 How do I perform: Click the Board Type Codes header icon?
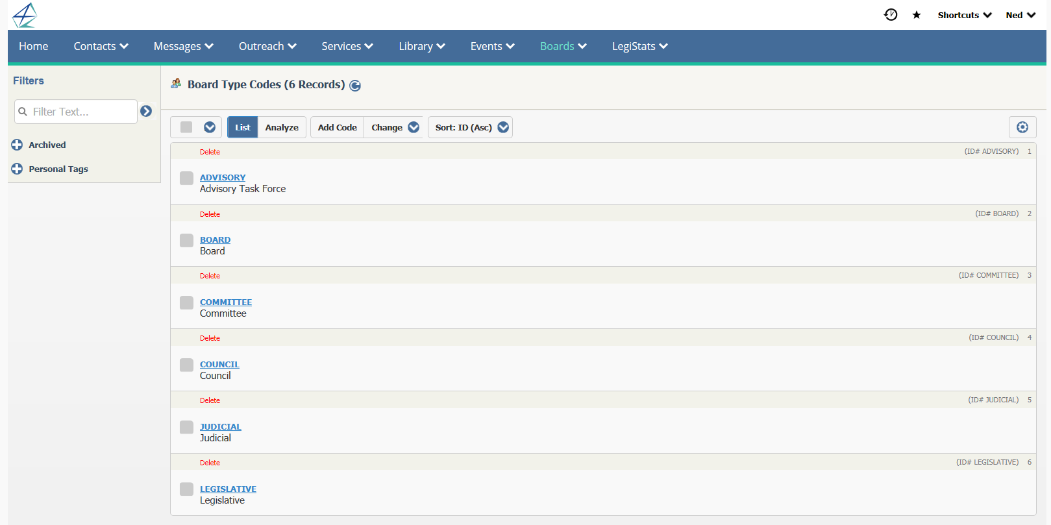[176, 83]
